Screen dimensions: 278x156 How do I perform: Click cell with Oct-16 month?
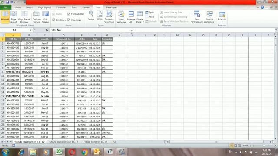(x=45, y=96)
